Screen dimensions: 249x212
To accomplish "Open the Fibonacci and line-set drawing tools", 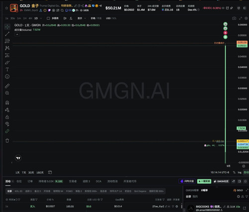I will pyautogui.click(x=7, y=41).
